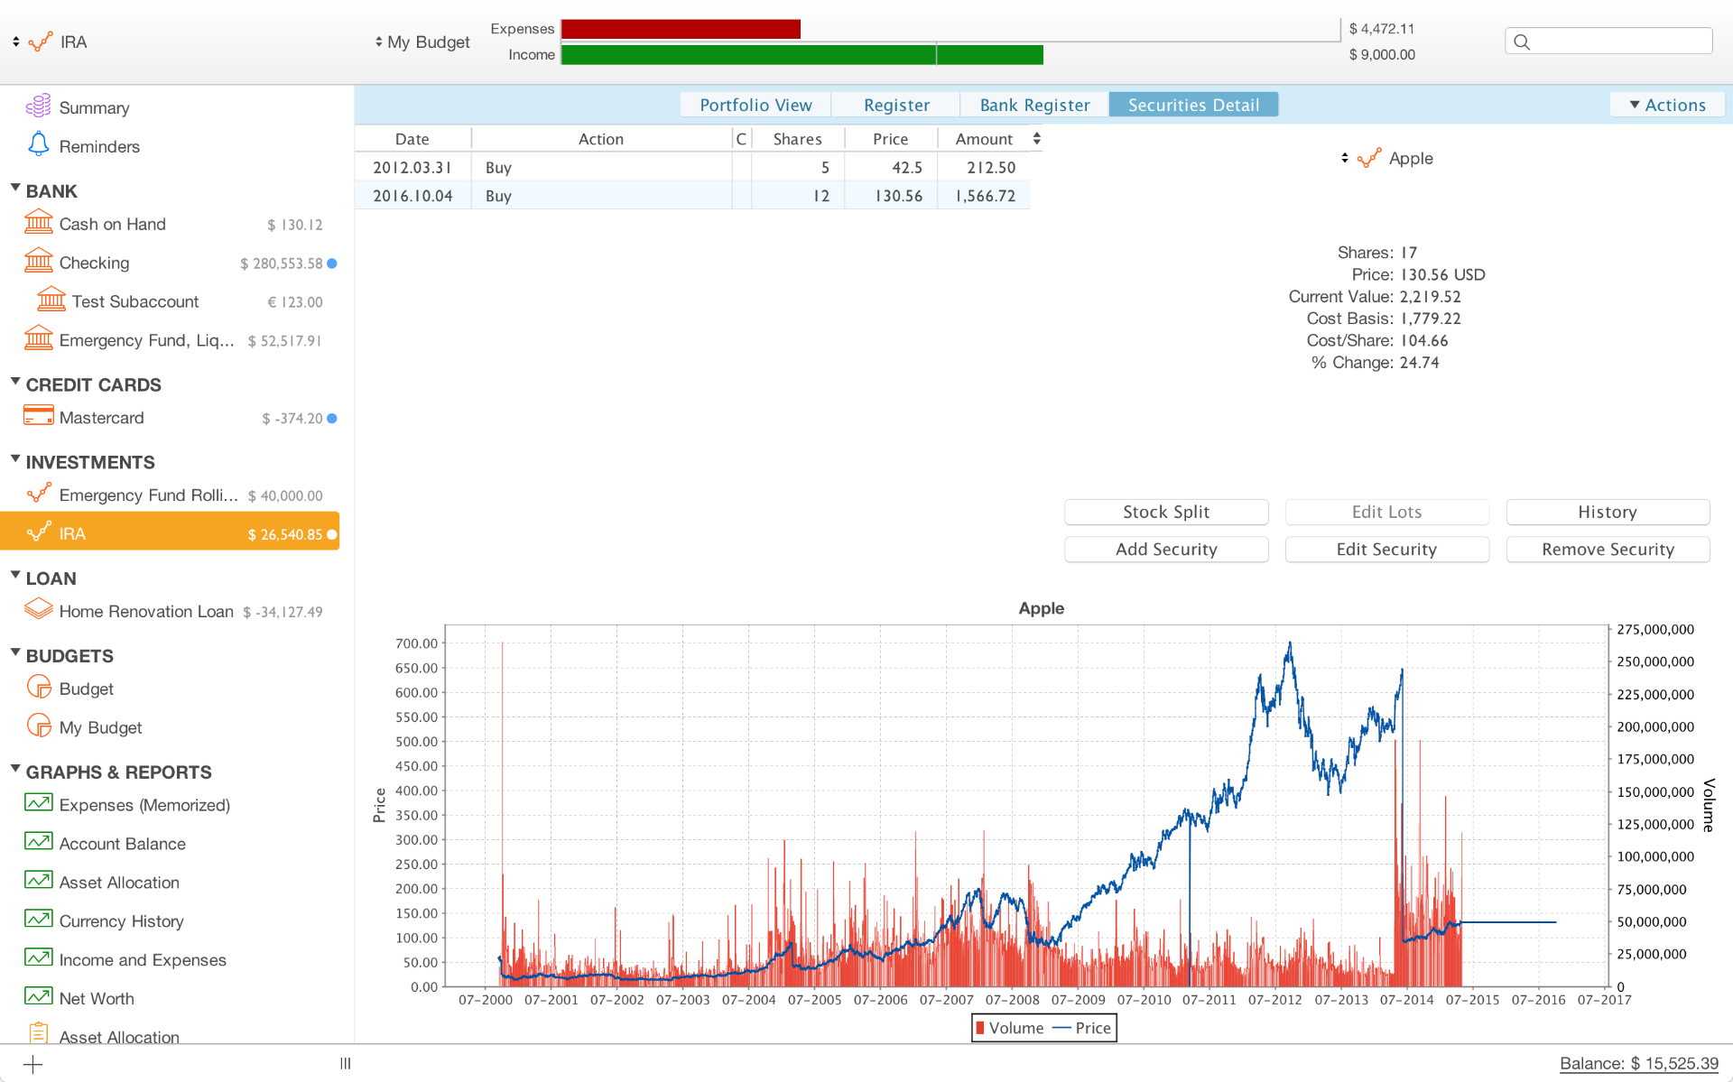Open the account selector popup in the top toolbar
The width and height of the screenshot is (1733, 1082).
click(16, 42)
